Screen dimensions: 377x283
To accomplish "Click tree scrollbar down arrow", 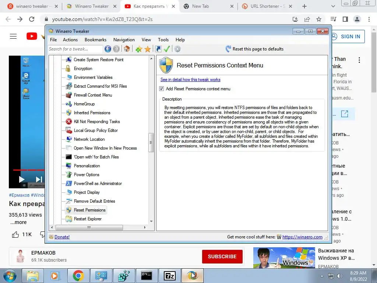I will click(x=151, y=221).
